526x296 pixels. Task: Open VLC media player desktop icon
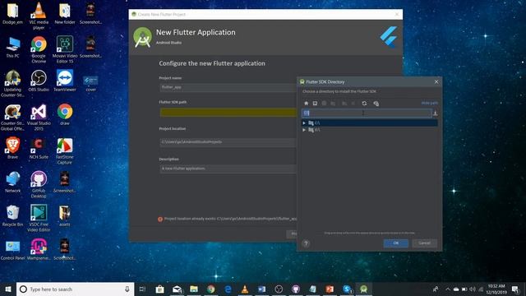click(x=39, y=16)
